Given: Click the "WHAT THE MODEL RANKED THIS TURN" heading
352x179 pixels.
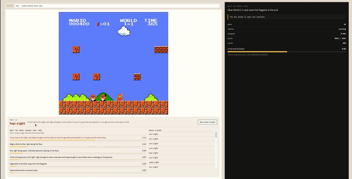Looking at the screenshot, I should [x=26, y=130].
